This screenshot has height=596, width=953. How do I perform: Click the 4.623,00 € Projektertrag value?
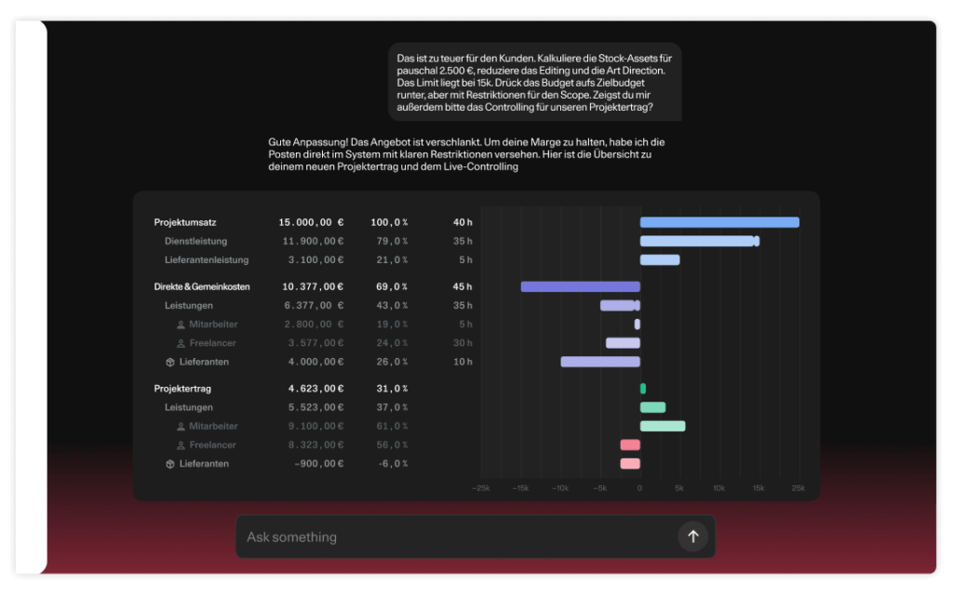(316, 389)
